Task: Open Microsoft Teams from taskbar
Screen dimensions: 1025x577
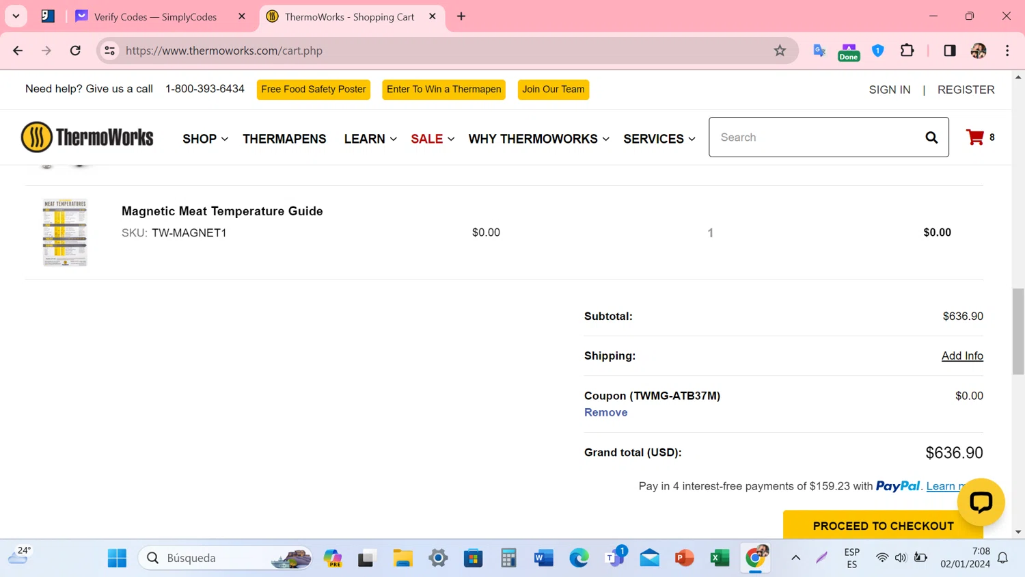Action: [x=615, y=558]
